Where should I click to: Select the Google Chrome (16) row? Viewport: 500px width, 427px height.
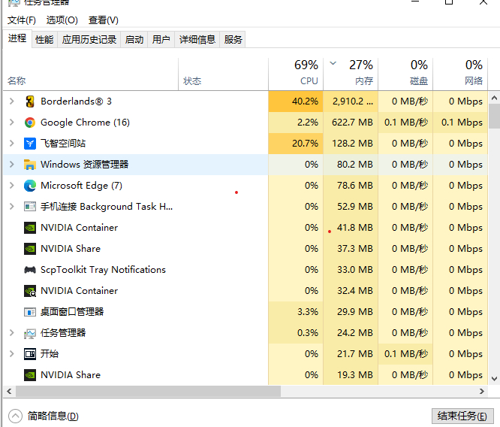(x=245, y=123)
